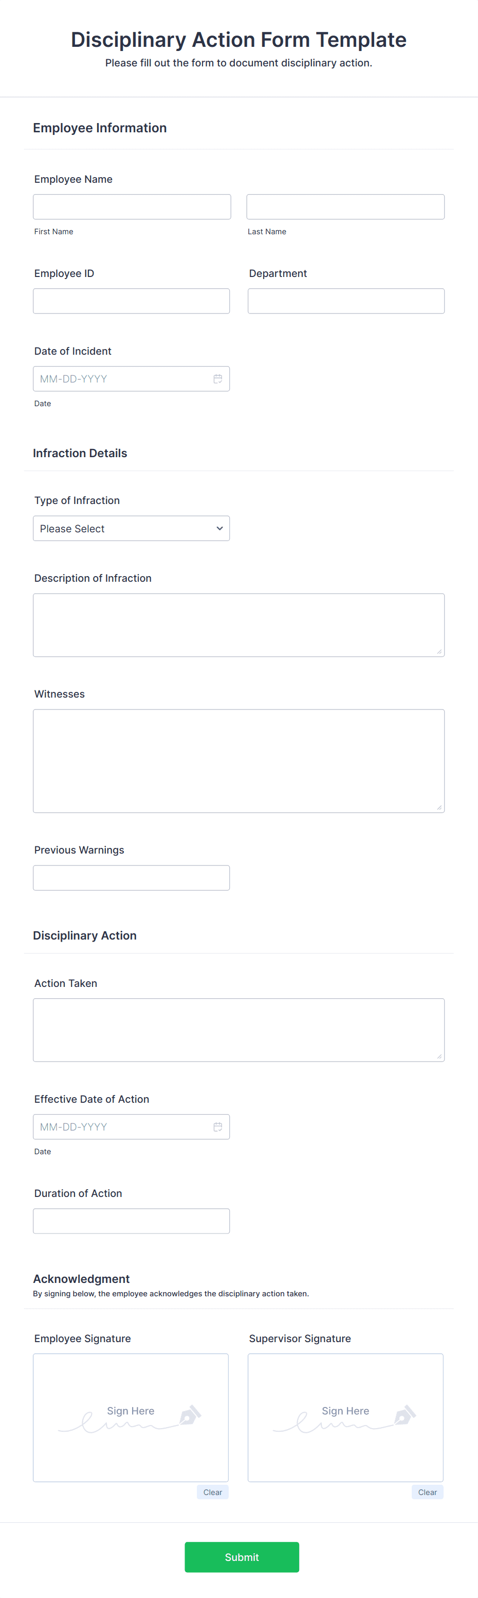This screenshot has height=1598, width=478.
Task: Click inside the Employee Signature pad
Action: tap(131, 1417)
